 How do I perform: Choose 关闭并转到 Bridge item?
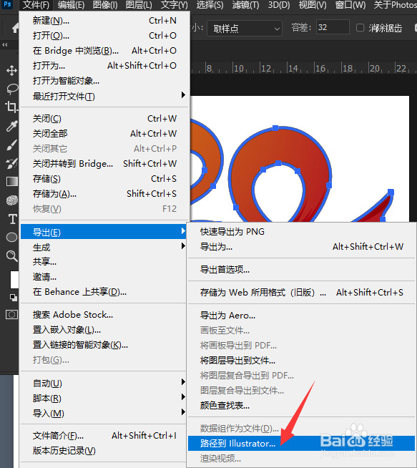point(104,164)
